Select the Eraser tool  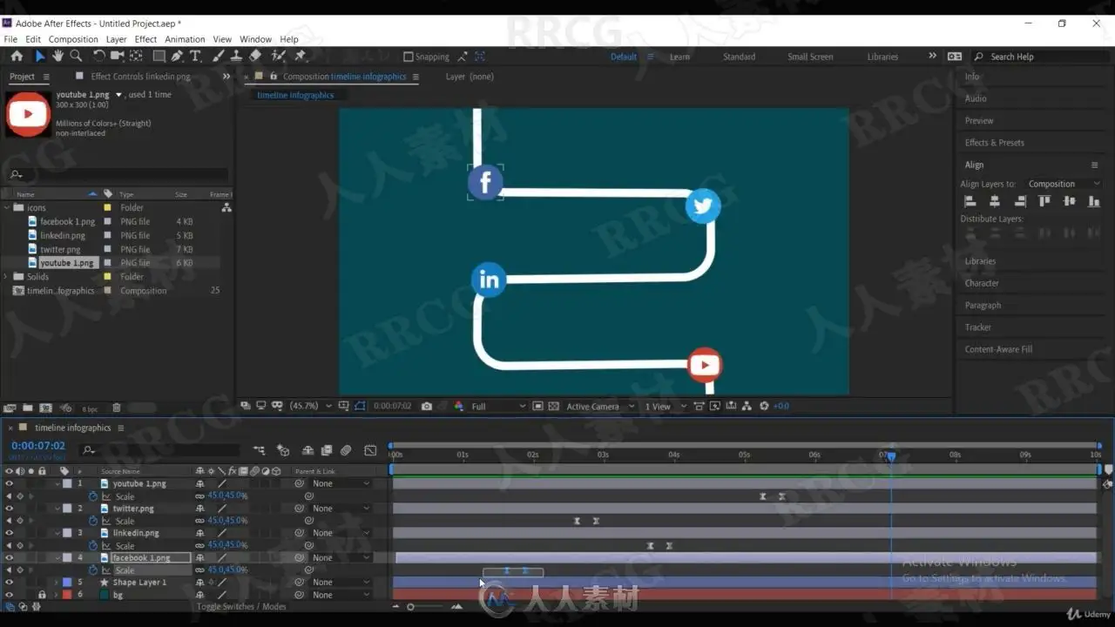click(x=255, y=56)
